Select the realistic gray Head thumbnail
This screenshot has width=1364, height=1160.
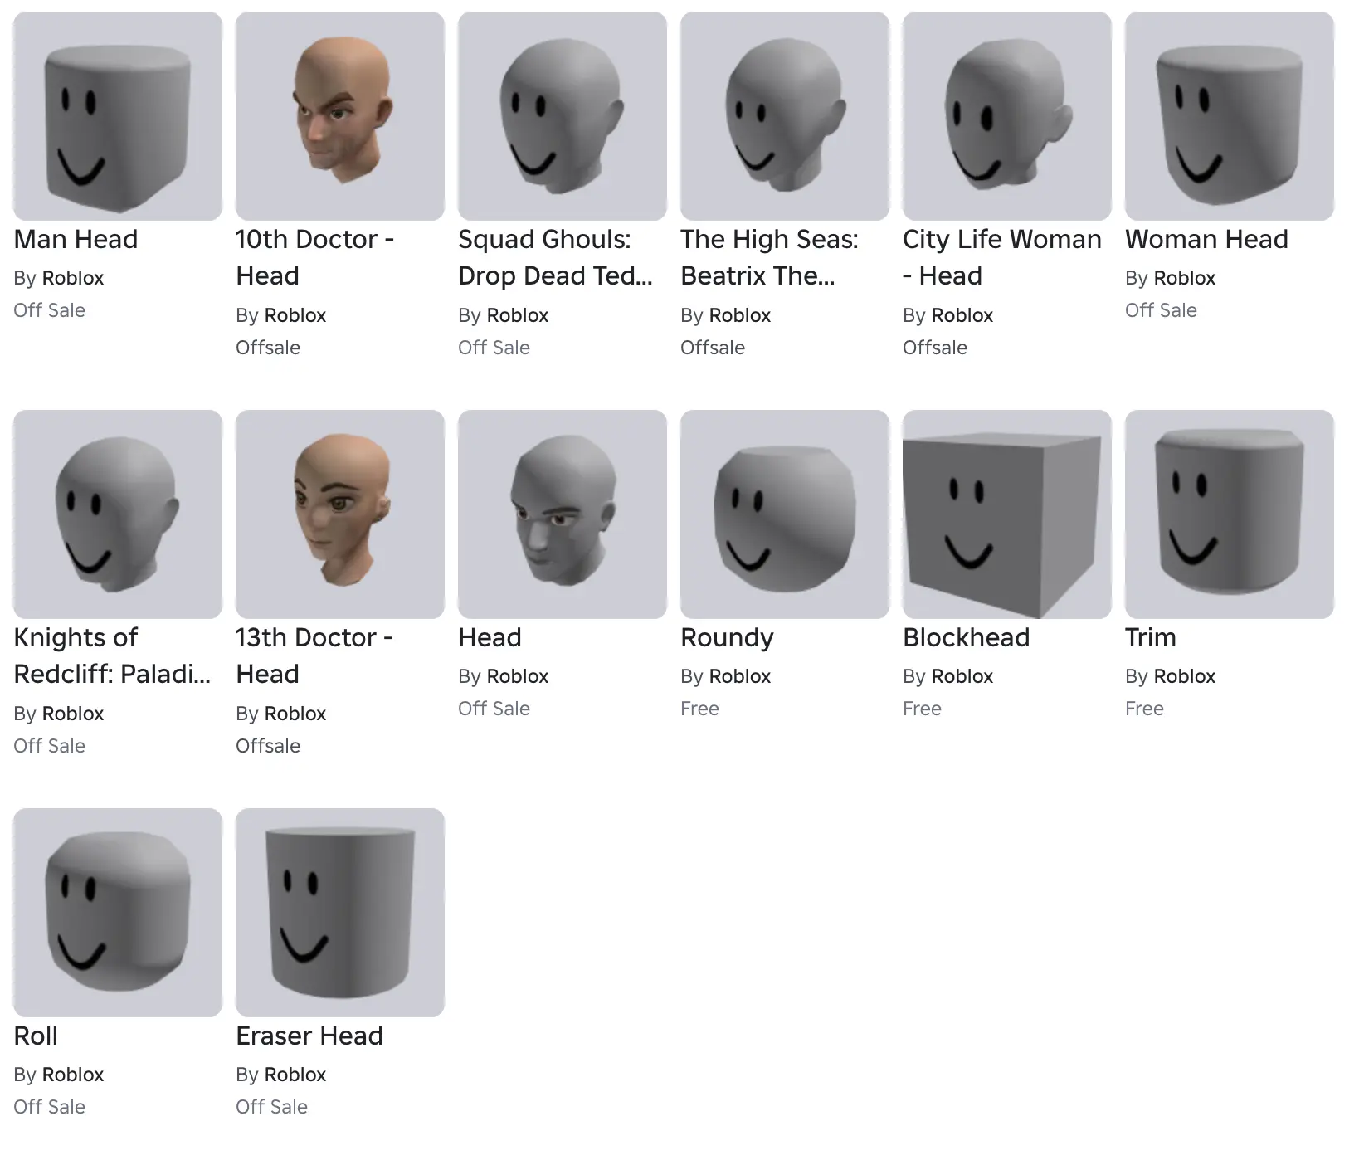[563, 514]
